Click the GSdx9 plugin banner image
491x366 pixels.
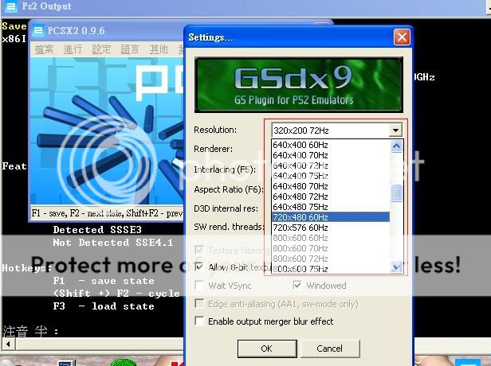[x=298, y=84]
